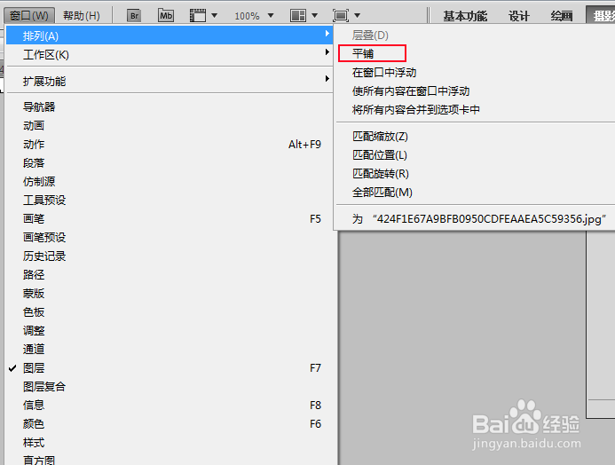The height and width of the screenshot is (465, 615).
Task: Choose 匹配旋转(R)
Action: (x=476, y=174)
